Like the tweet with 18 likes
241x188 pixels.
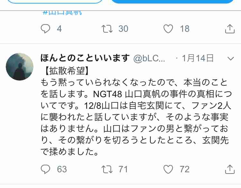[x=168, y=29]
